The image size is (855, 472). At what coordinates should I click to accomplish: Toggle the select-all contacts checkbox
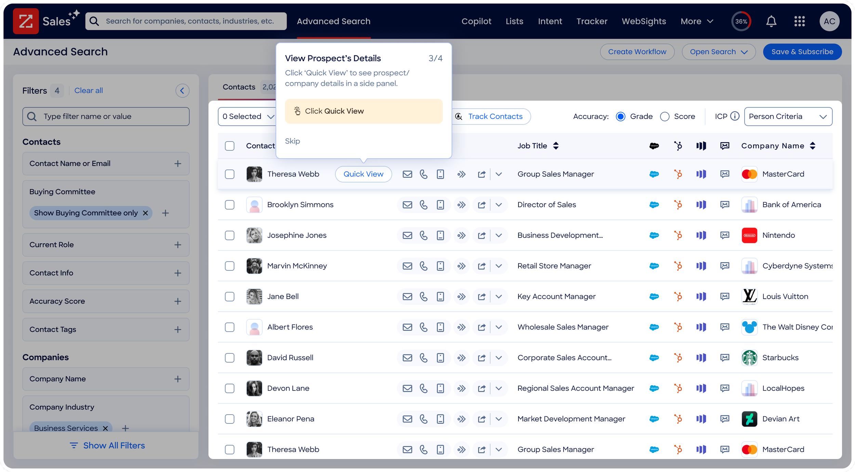pyautogui.click(x=229, y=146)
